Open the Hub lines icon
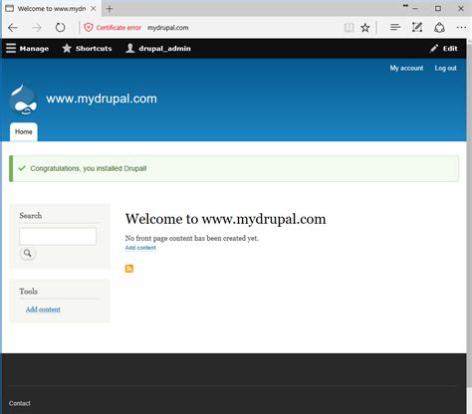472x414 pixels. tap(395, 27)
